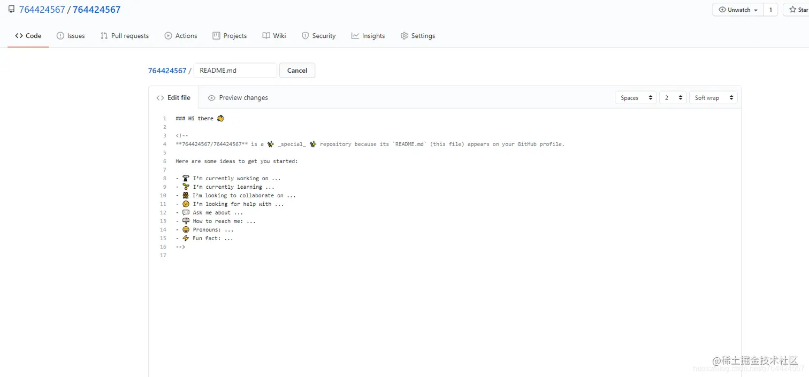Open the Unwatch dropdown
The height and width of the screenshot is (377, 809).
(x=738, y=10)
